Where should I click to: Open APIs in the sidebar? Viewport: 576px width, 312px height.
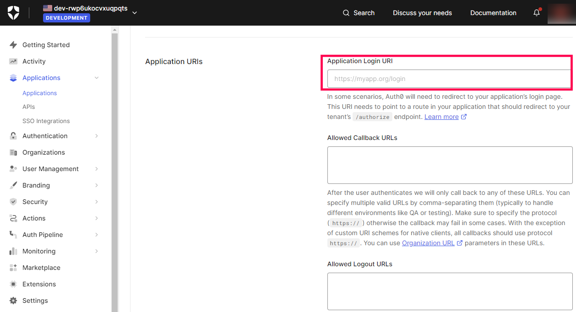(x=28, y=107)
